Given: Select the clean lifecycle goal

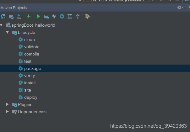Looking at the screenshot, I should 30,40.
